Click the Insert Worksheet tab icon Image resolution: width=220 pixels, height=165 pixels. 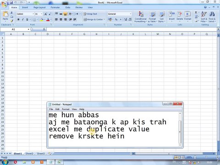coord(50,154)
